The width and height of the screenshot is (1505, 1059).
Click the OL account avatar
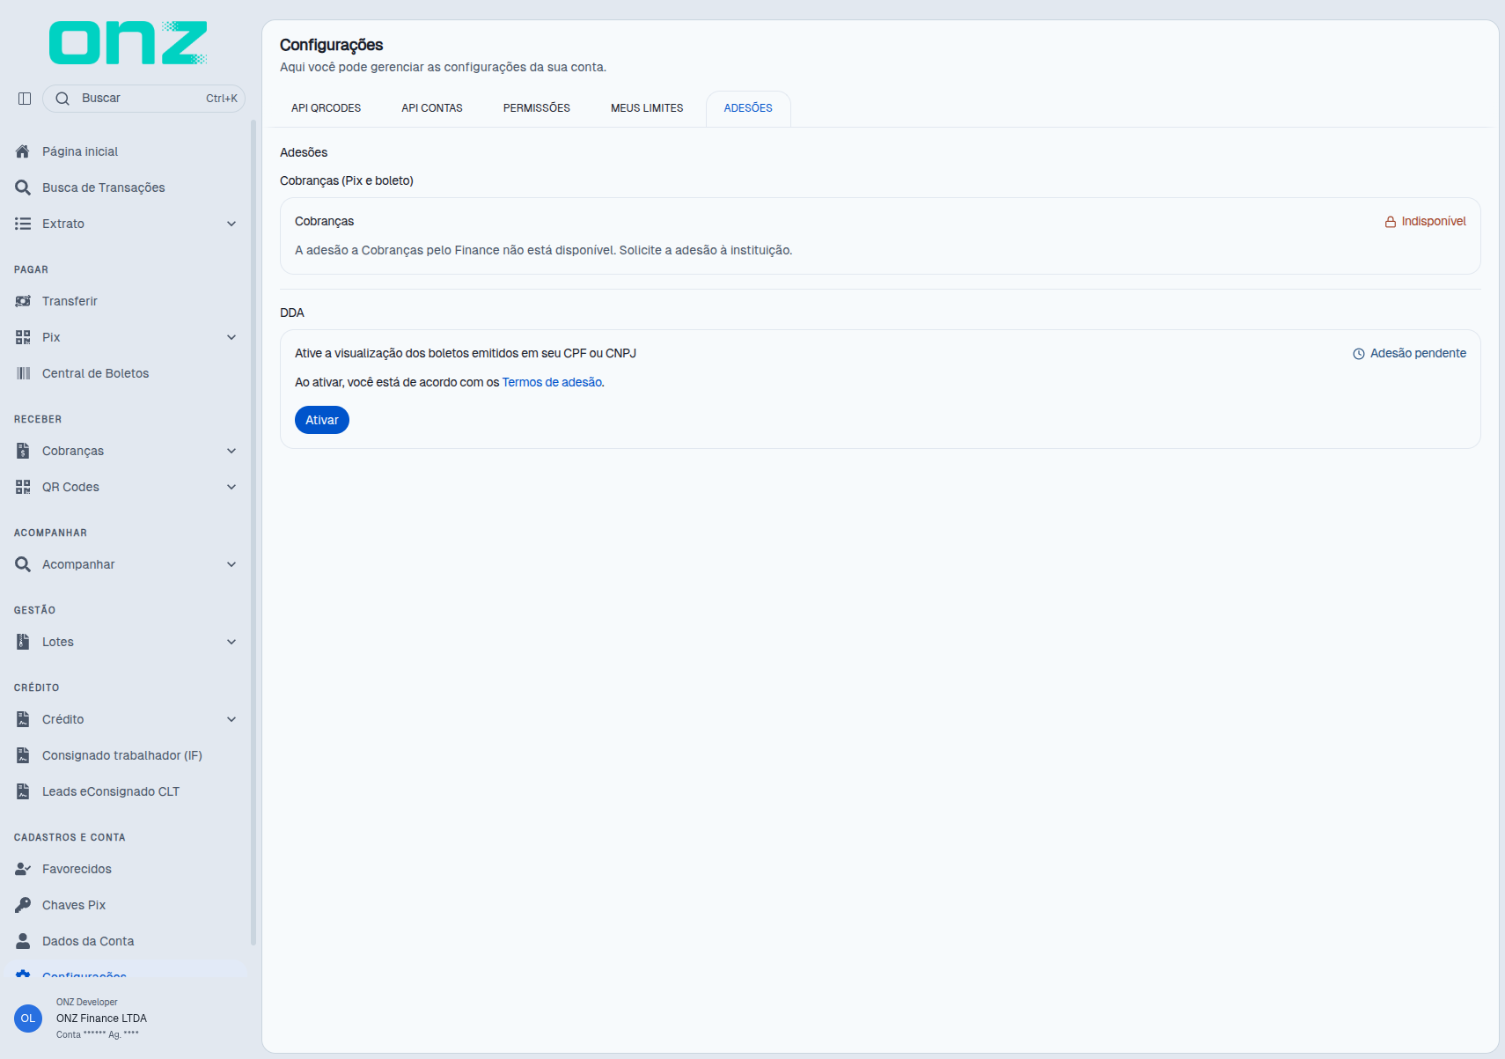(x=28, y=1019)
